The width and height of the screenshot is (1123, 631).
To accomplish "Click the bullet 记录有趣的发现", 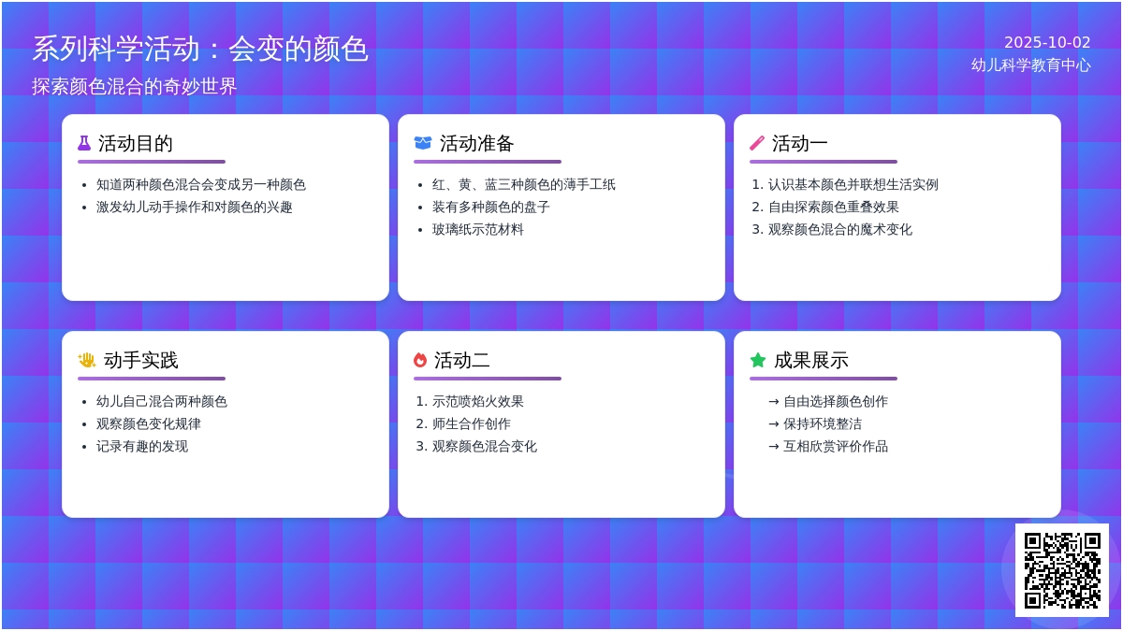I will coord(142,447).
